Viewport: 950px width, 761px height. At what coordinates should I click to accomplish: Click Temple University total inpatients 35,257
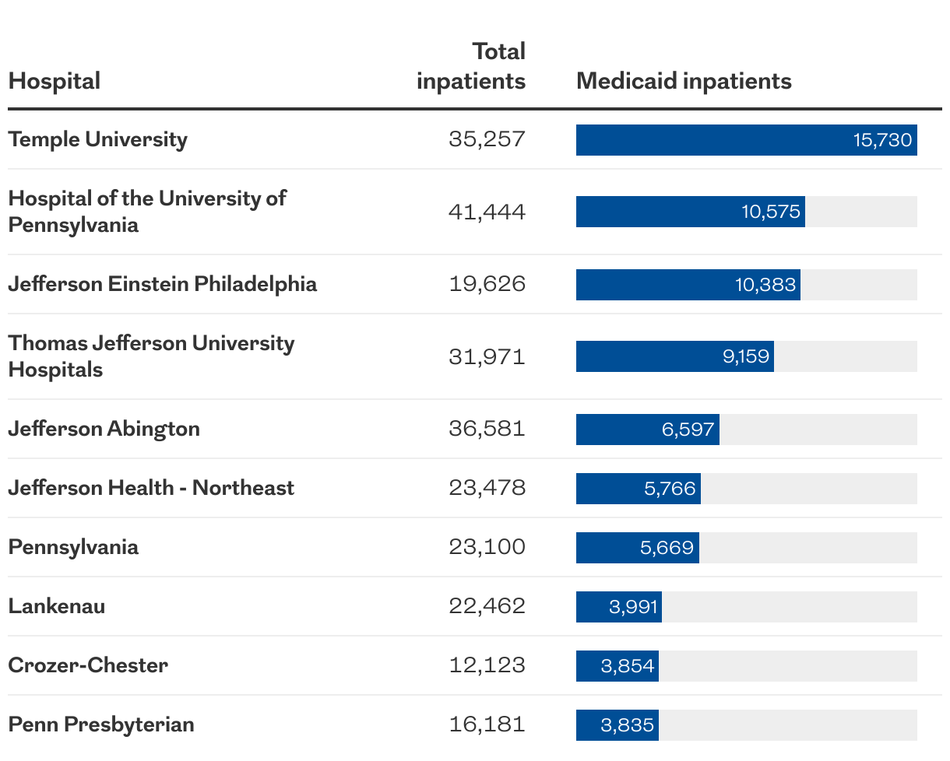(x=487, y=139)
